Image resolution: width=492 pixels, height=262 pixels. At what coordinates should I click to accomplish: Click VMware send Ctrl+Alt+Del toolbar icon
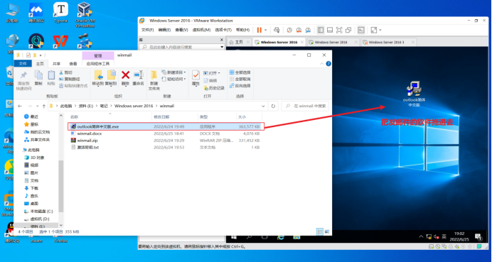pyautogui.click(x=277, y=30)
